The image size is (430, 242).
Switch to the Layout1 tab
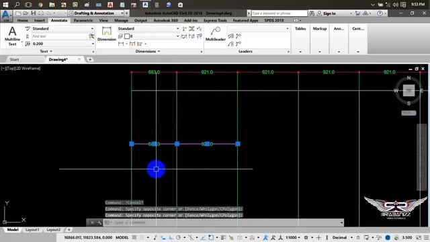click(x=32, y=230)
